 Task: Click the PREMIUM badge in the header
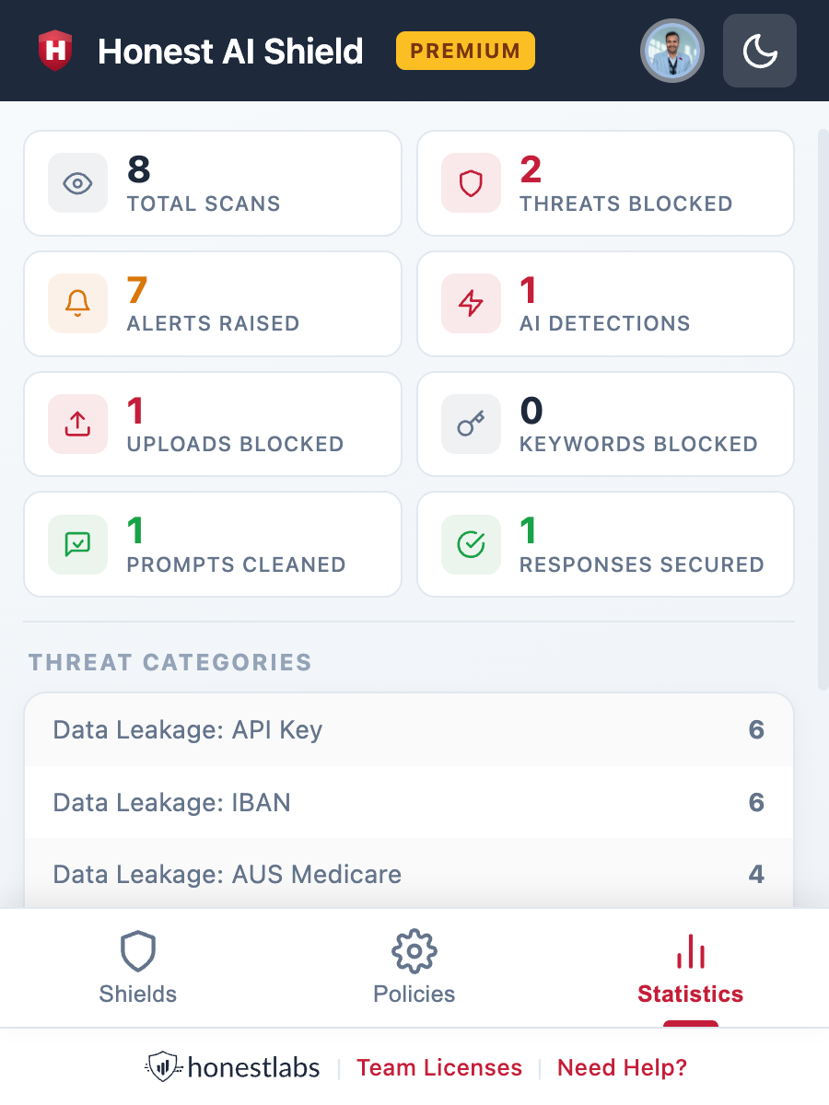pyautogui.click(x=465, y=51)
